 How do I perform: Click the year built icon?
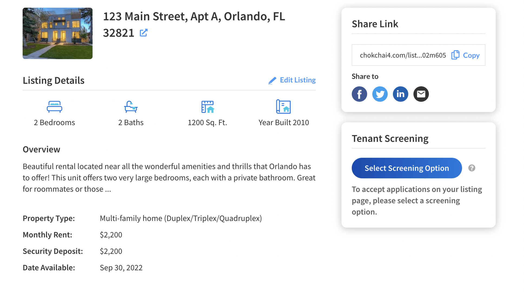(284, 107)
